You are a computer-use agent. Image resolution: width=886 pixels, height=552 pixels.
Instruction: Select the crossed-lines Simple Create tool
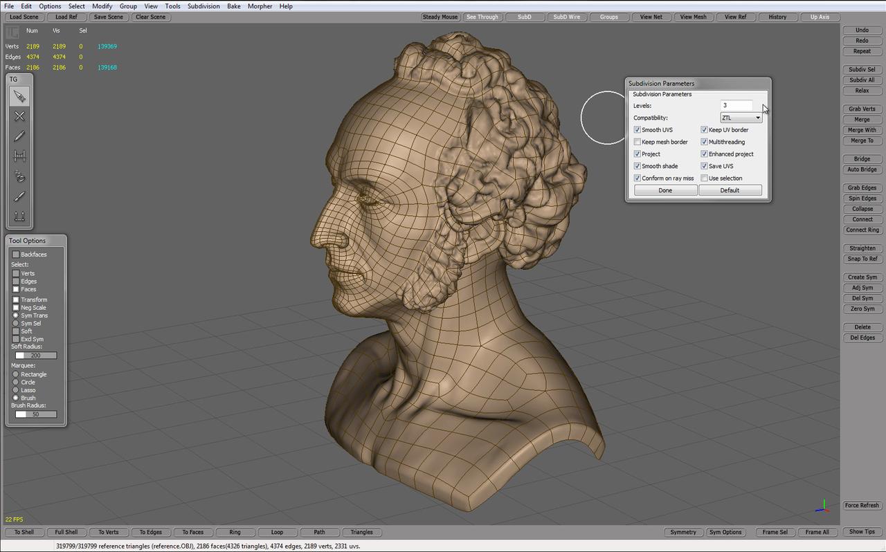pos(19,116)
